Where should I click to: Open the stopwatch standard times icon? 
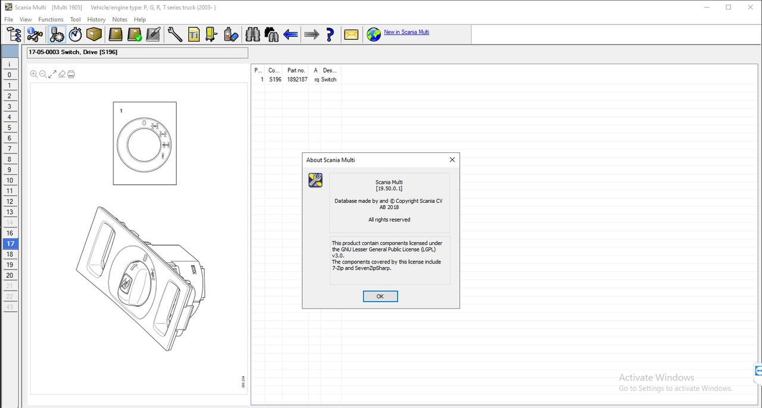click(x=75, y=34)
